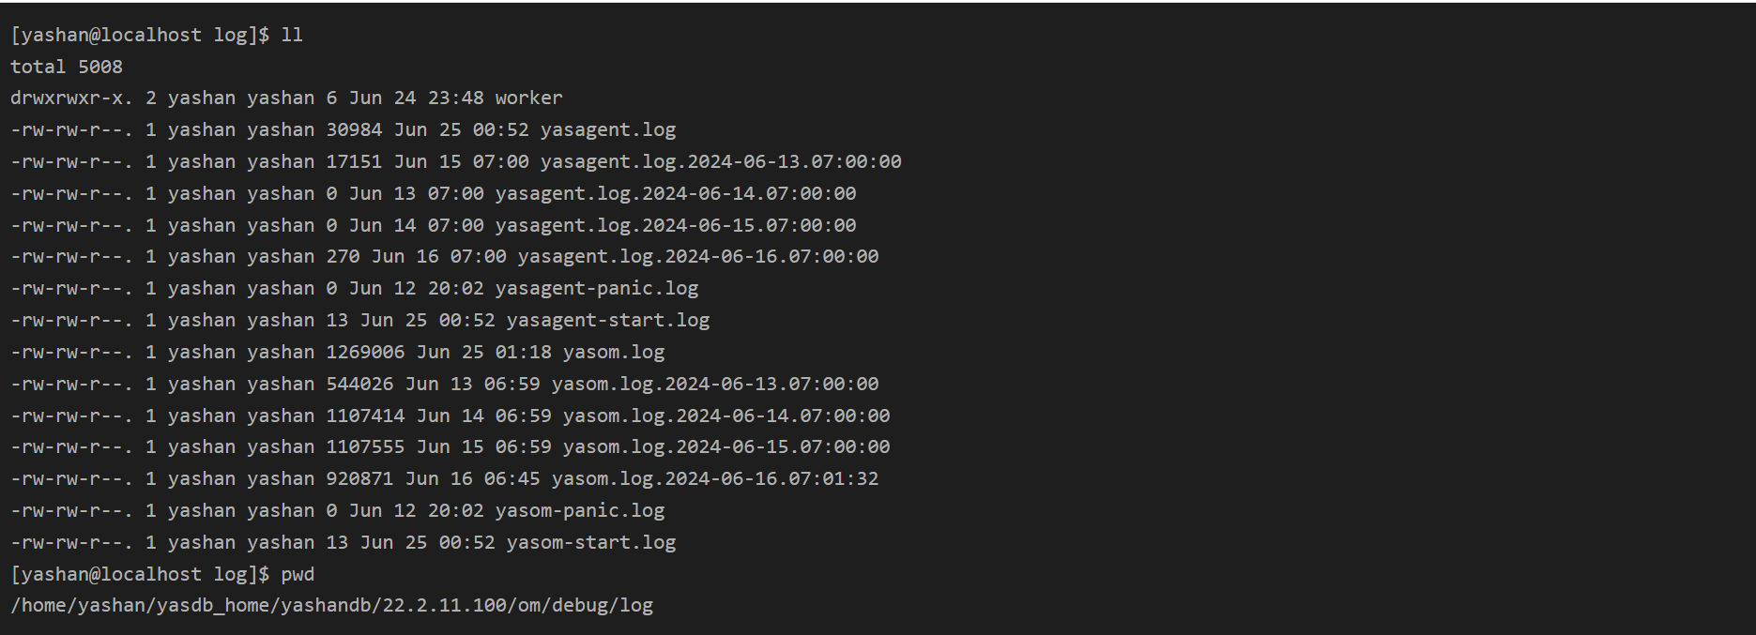Click yasagent.log.2024-06-16.07:00:00 file name

point(698,257)
